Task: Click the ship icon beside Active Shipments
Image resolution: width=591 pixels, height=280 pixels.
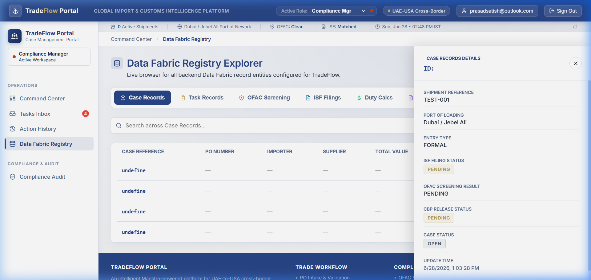Action: 113,27
